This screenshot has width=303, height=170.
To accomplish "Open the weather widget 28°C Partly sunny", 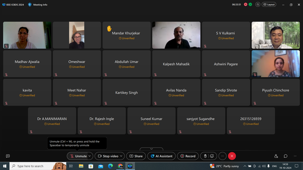I will 224,166.
